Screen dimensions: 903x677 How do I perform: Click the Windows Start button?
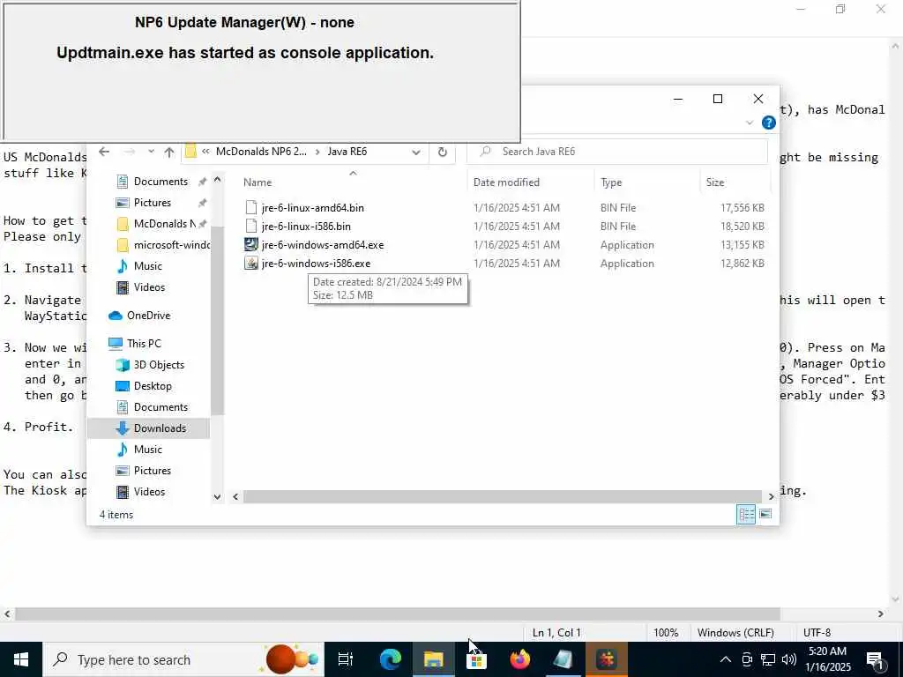click(21, 659)
